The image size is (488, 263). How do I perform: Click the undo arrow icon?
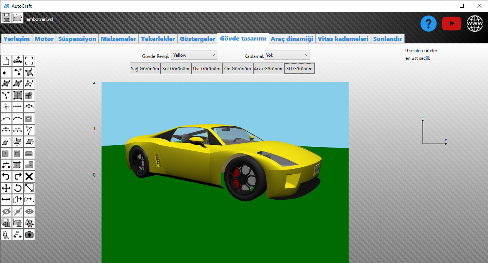click(x=6, y=176)
